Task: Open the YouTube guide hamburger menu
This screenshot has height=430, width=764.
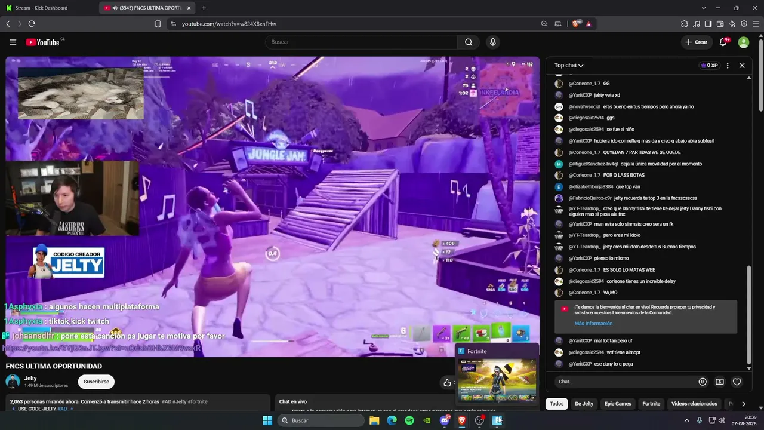Action: click(x=13, y=42)
